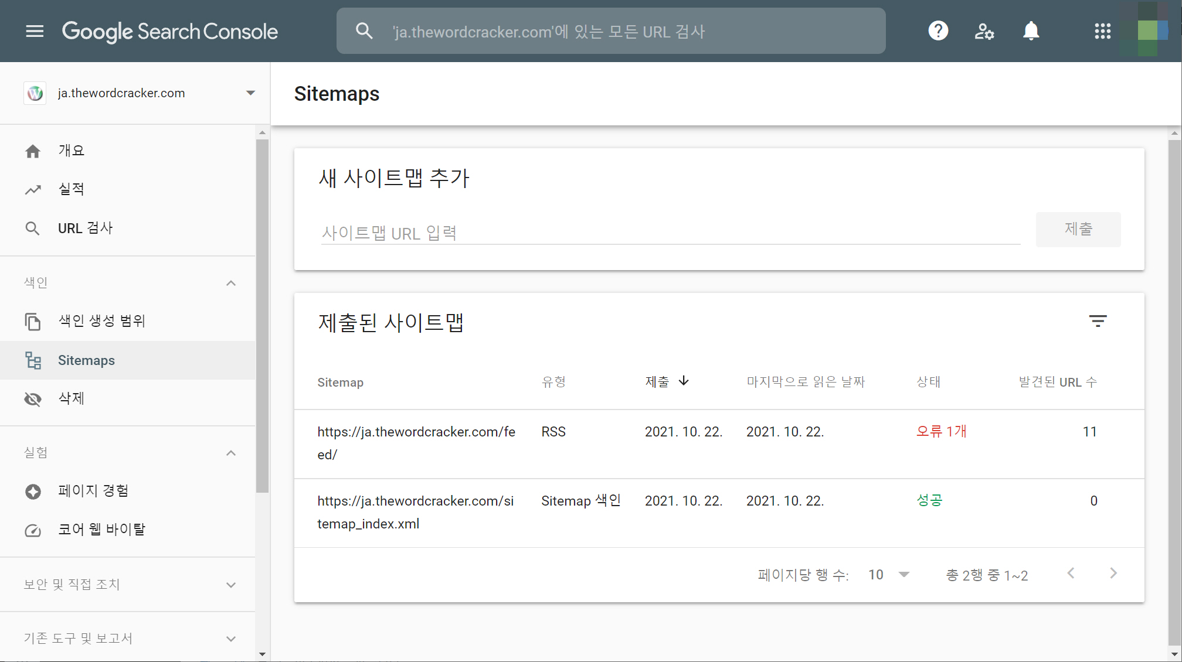This screenshot has height=662, width=1182.
Task: Expand the 보안 및 직접 조치 section
Action: tap(231, 585)
